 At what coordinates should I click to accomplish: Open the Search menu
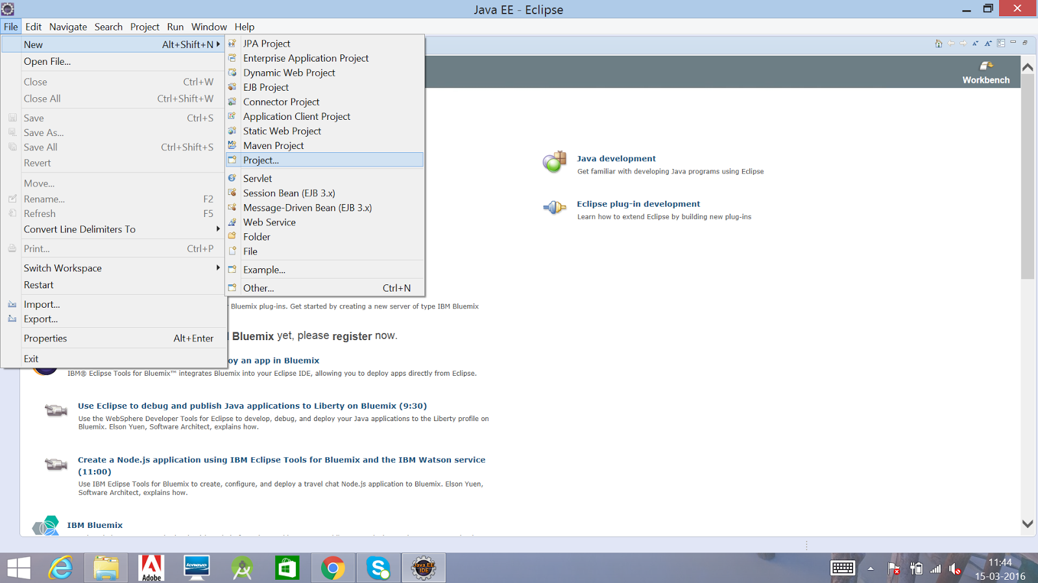pyautogui.click(x=108, y=27)
